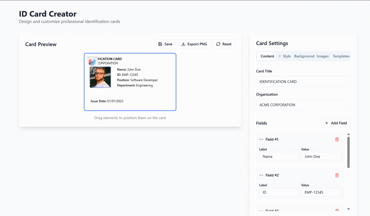Click the plus icon on Add Field

[327, 123]
